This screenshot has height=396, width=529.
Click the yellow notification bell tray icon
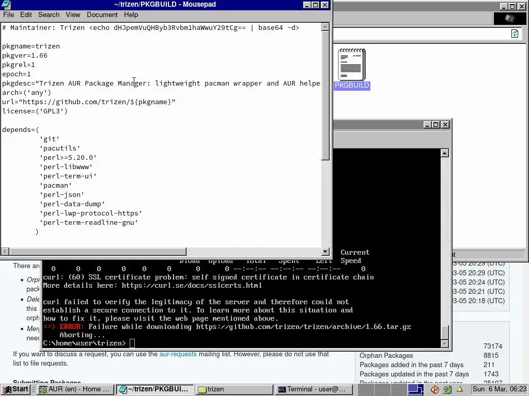point(460,390)
